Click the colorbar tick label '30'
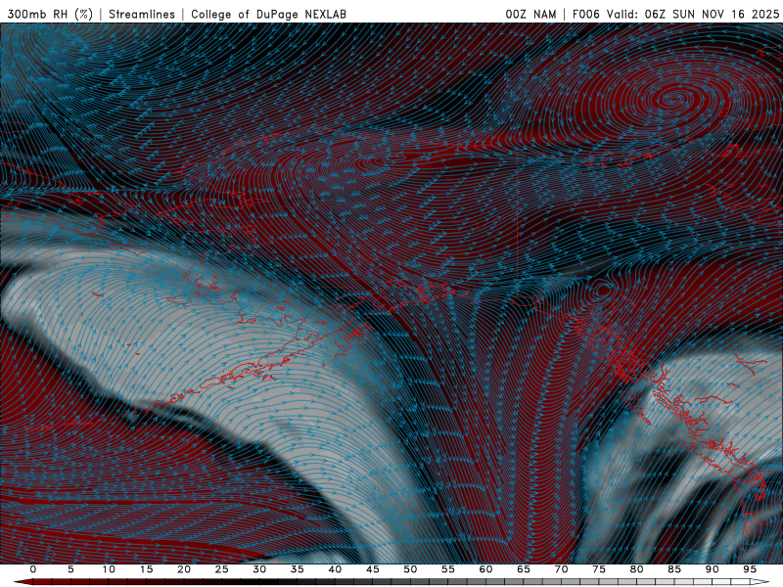 259,569
